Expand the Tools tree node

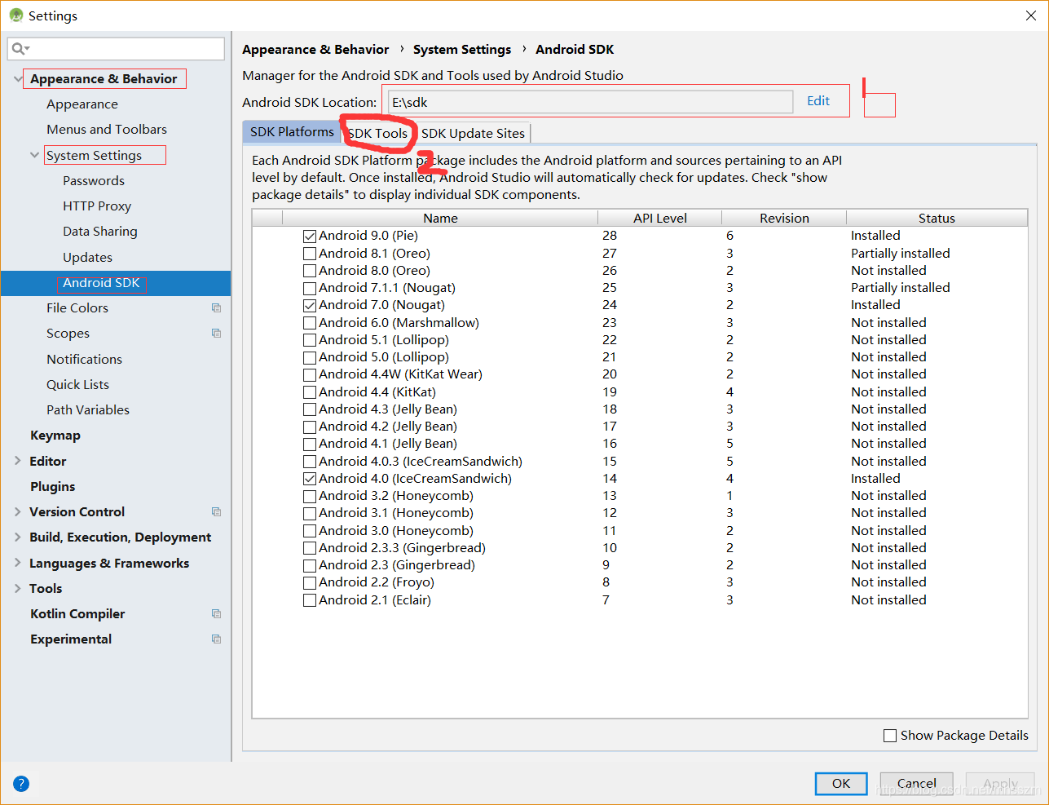18,588
